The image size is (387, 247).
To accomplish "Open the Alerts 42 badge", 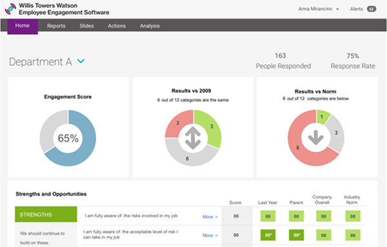I will (x=372, y=9).
